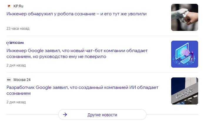The height and width of the screenshot is (121, 207).
Task: Open the Google building sign thumbnail
Action: point(185,91)
